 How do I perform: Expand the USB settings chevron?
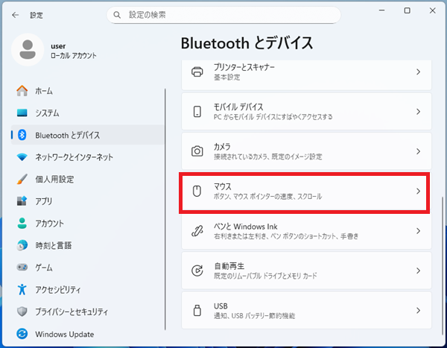(418, 310)
